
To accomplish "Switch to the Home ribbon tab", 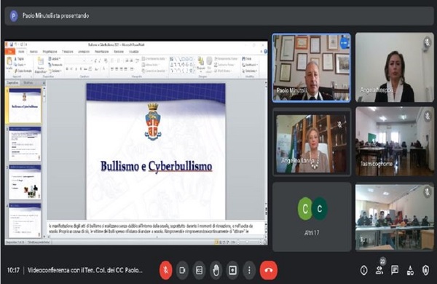I will (x=21, y=52).
